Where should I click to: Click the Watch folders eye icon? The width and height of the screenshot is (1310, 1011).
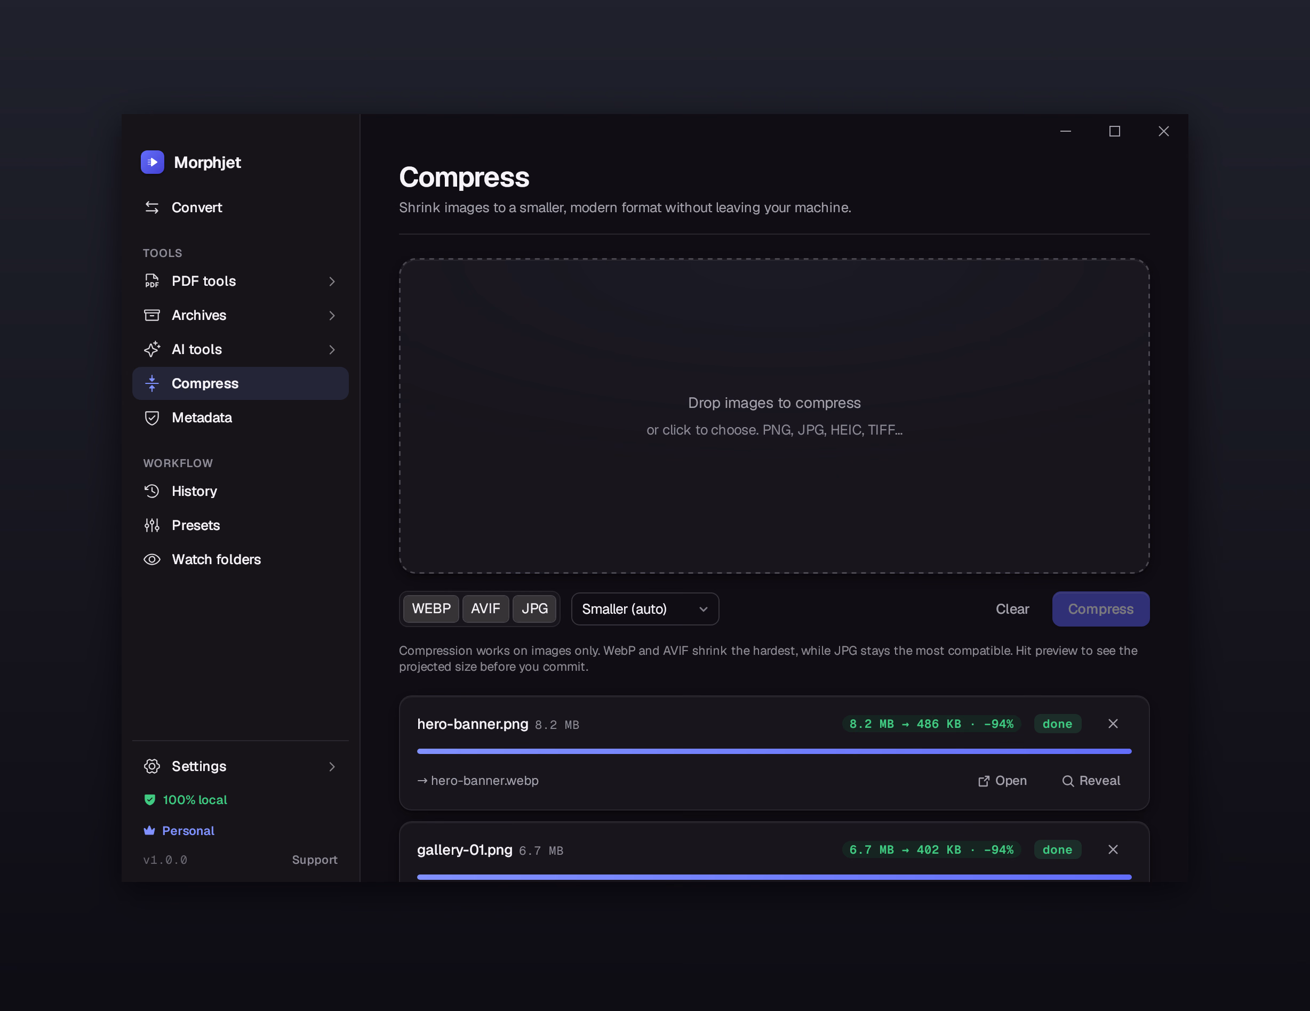coord(152,559)
